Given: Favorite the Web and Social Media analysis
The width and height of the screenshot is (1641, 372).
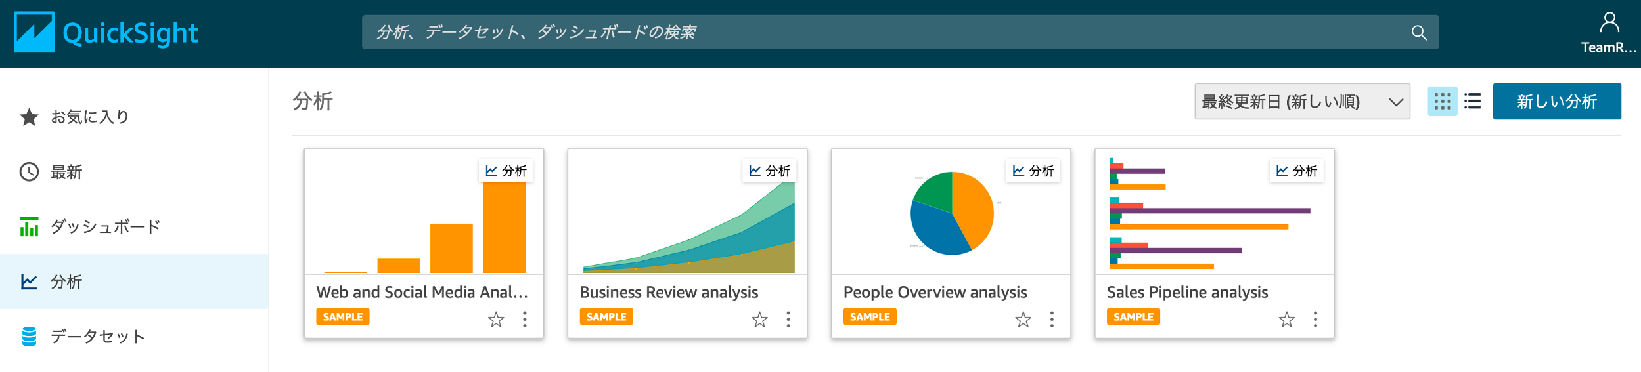Looking at the screenshot, I should pyautogui.click(x=496, y=320).
